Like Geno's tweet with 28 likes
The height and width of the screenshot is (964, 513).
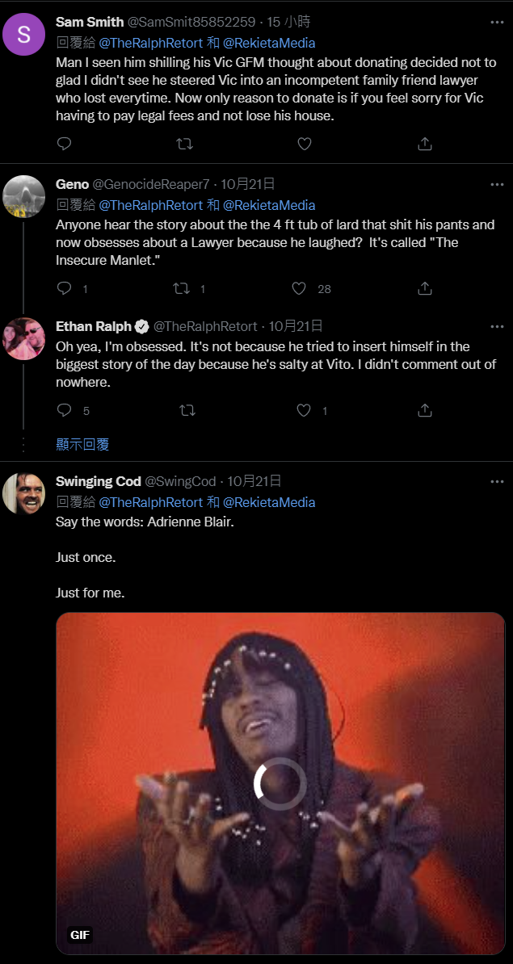(300, 288)
